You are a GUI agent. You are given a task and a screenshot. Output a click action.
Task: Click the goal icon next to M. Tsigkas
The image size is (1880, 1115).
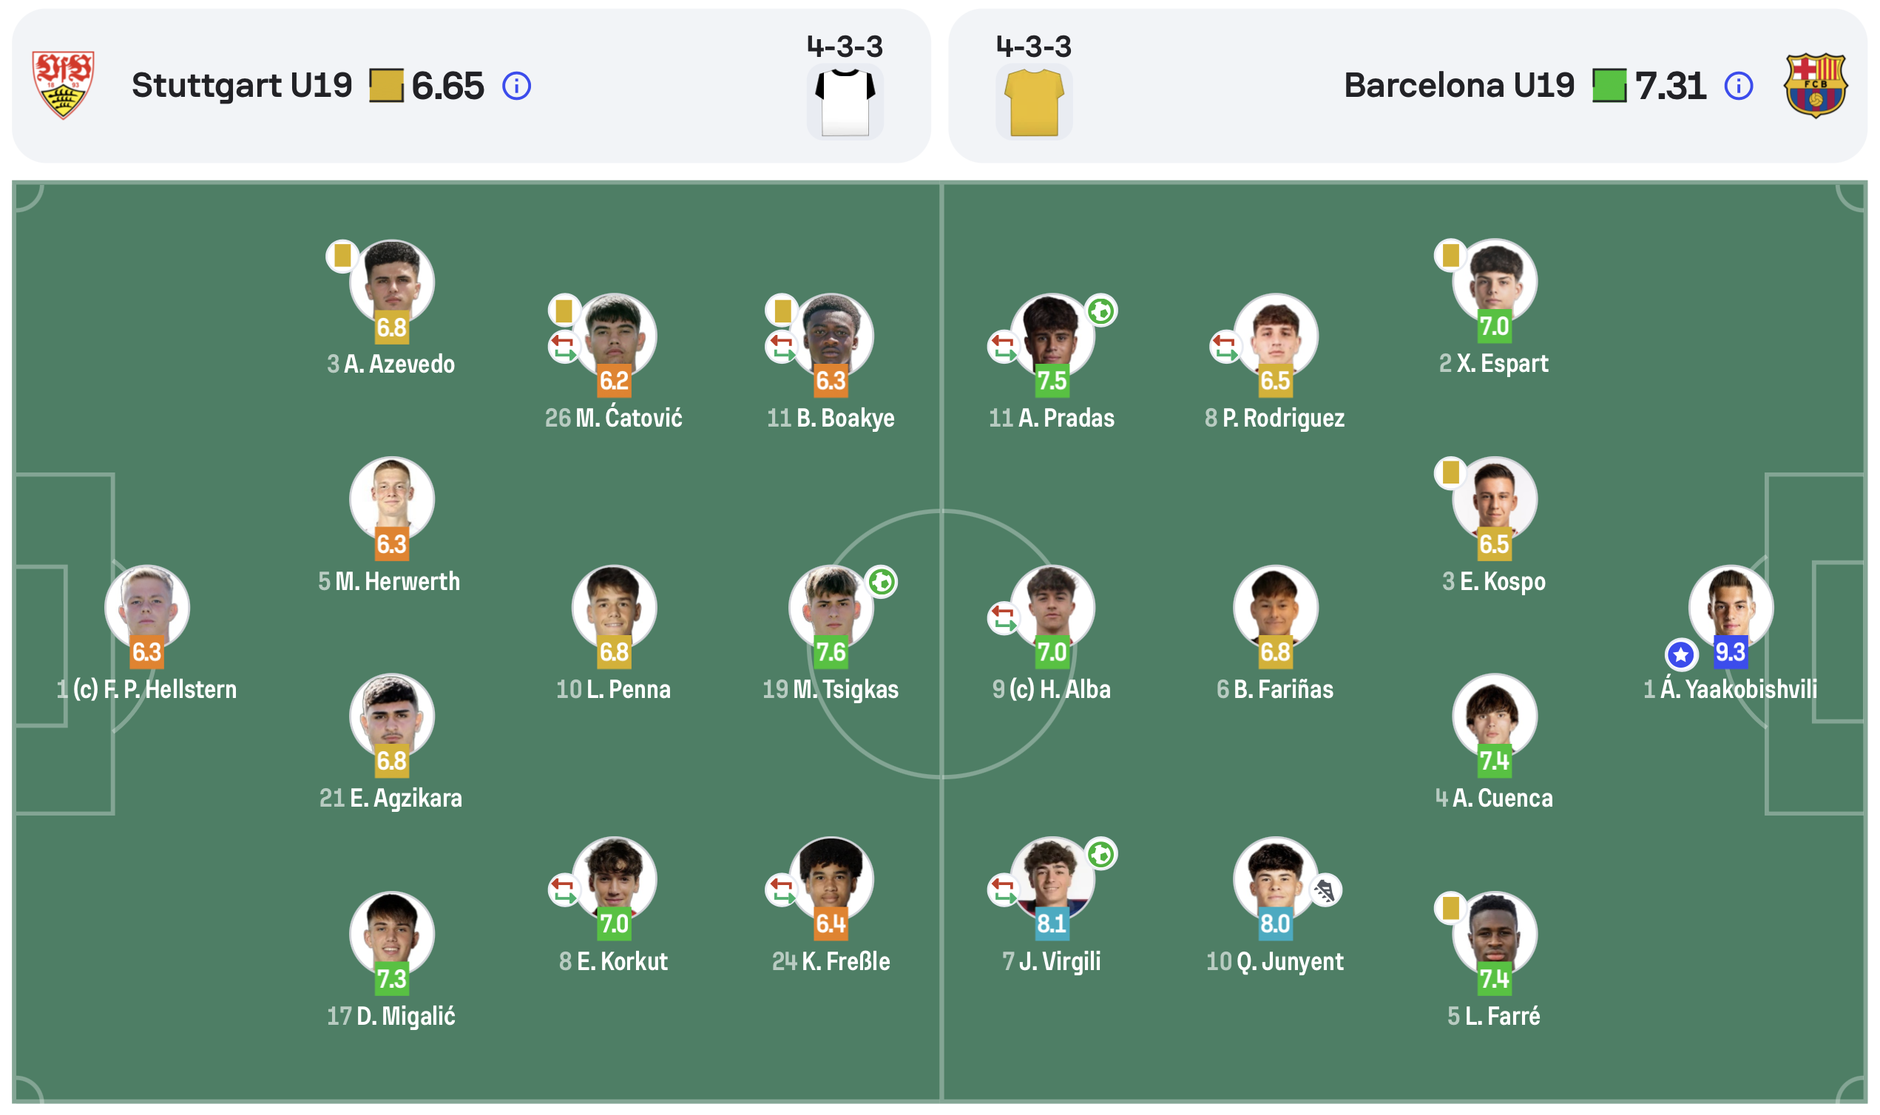point(882,583)
